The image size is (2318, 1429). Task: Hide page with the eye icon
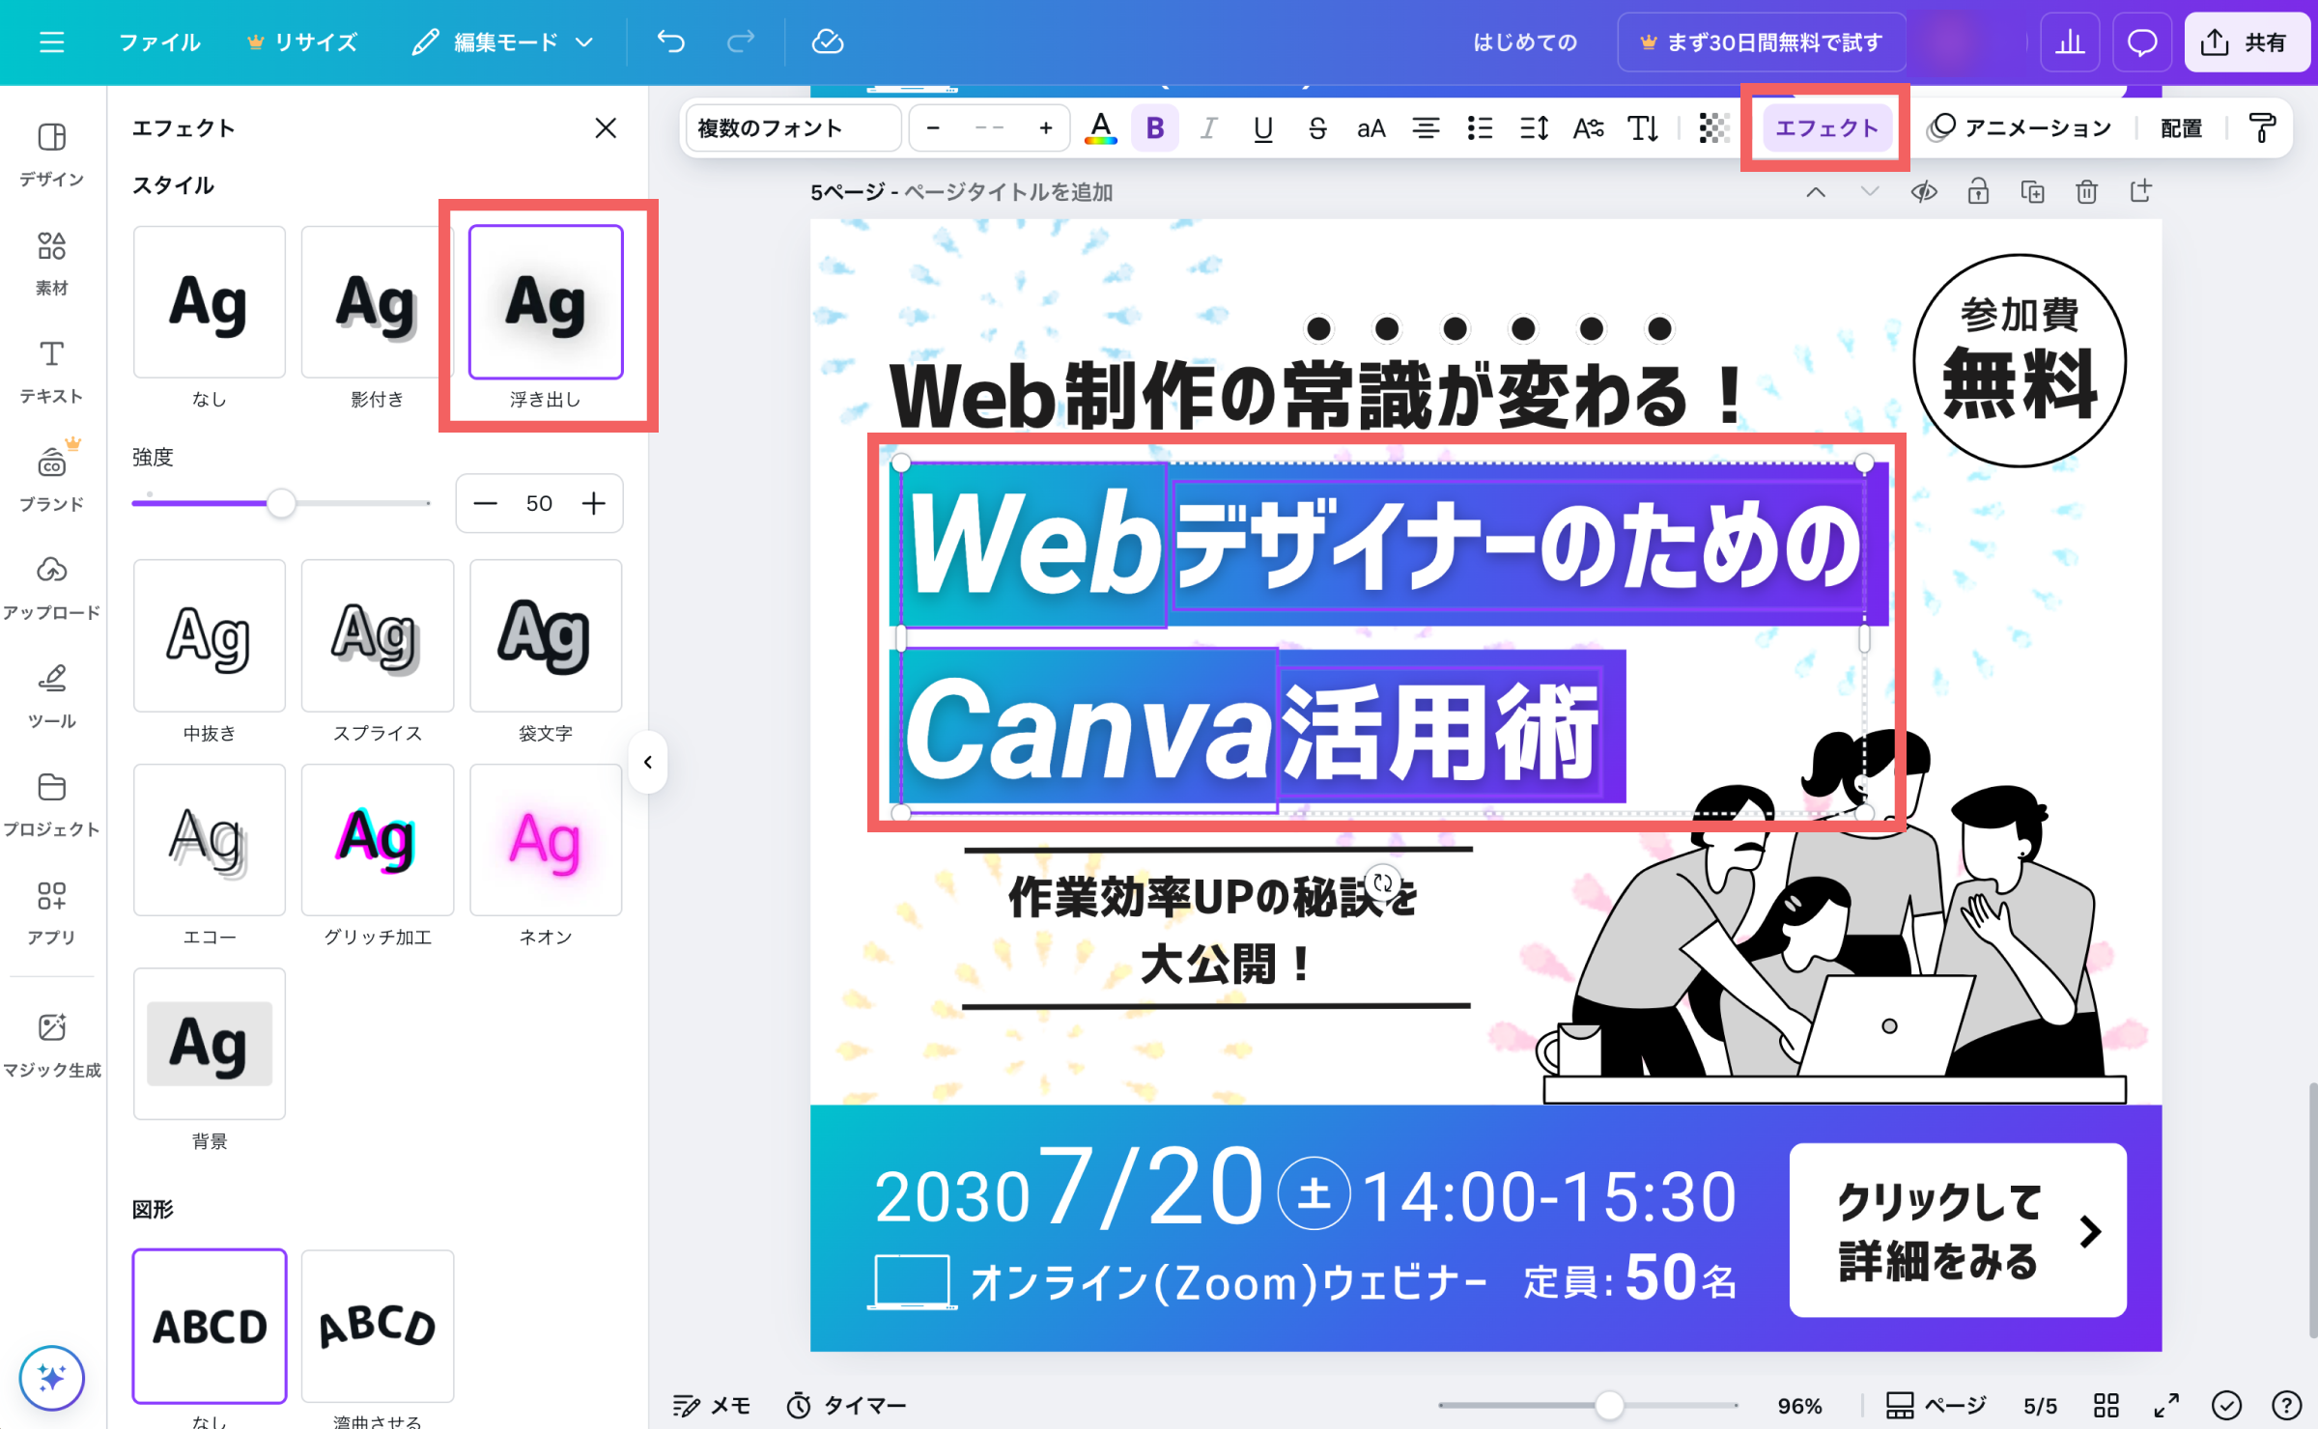(x=1923, y=191)
